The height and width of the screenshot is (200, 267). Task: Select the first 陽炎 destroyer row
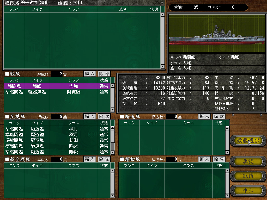[57, 146]
